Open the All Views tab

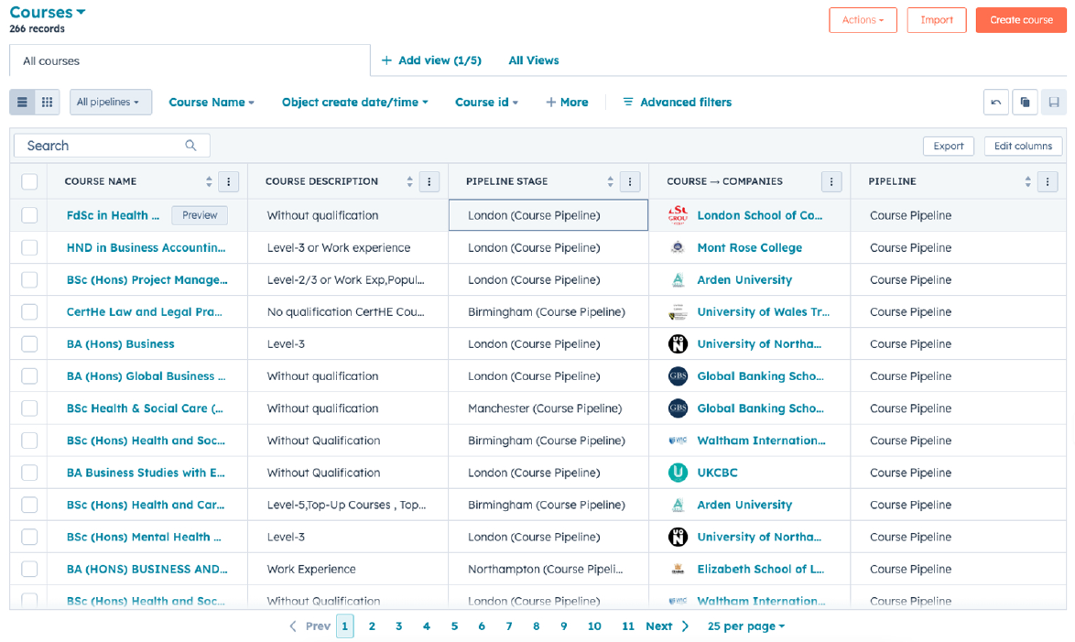click(x=533, y=60)
